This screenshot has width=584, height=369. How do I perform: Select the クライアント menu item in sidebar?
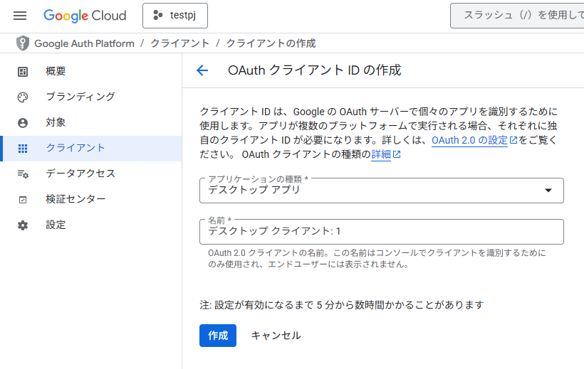(x=75, y=148)
